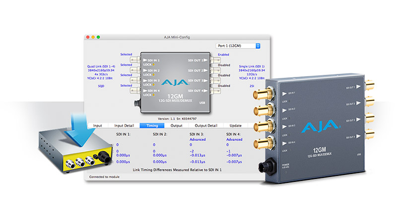Click the 'Connected to module' status text
The width and height of the screenshot is (397, 223).
(104, 177)
